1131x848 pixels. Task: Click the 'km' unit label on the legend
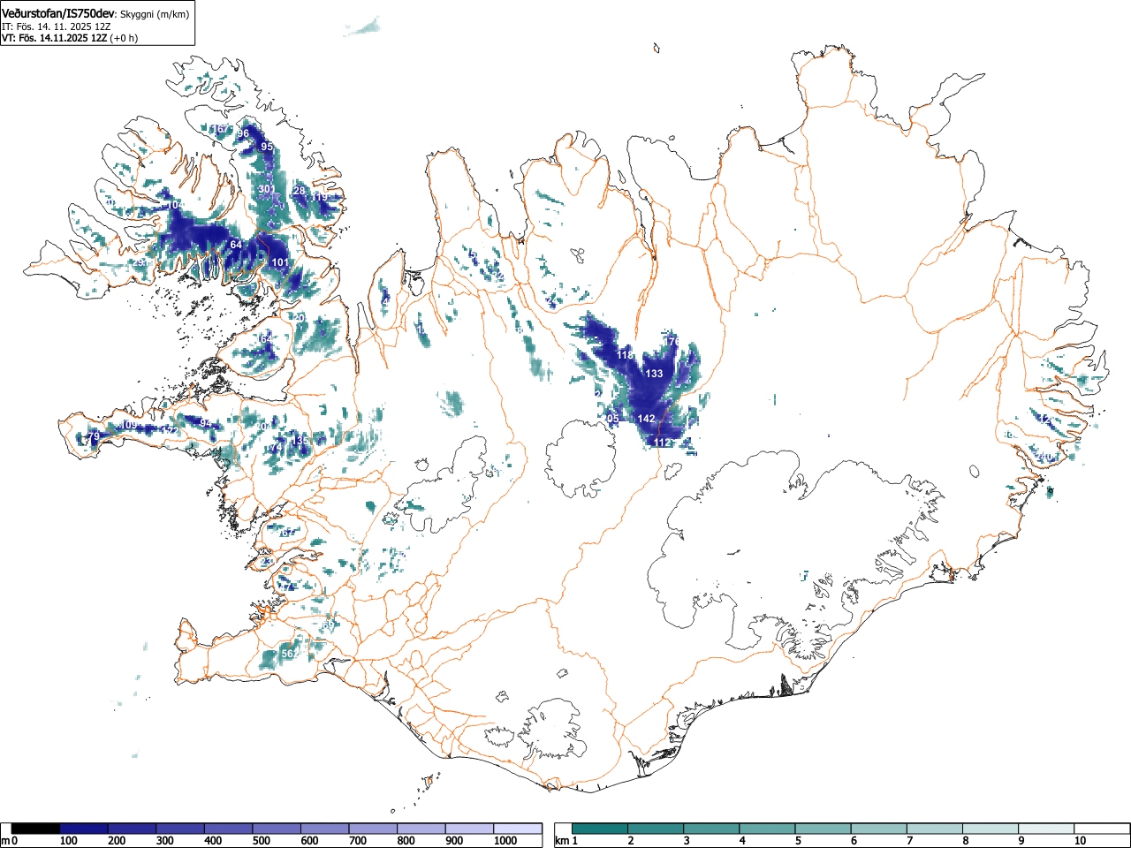point(562,841)
